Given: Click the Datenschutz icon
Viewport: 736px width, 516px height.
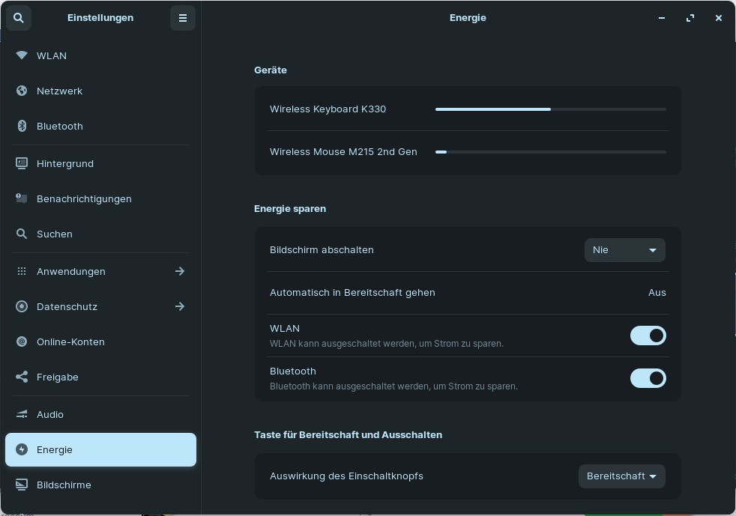Looking at the screenshot, I should pyautogui.click(x=22, y=306).
